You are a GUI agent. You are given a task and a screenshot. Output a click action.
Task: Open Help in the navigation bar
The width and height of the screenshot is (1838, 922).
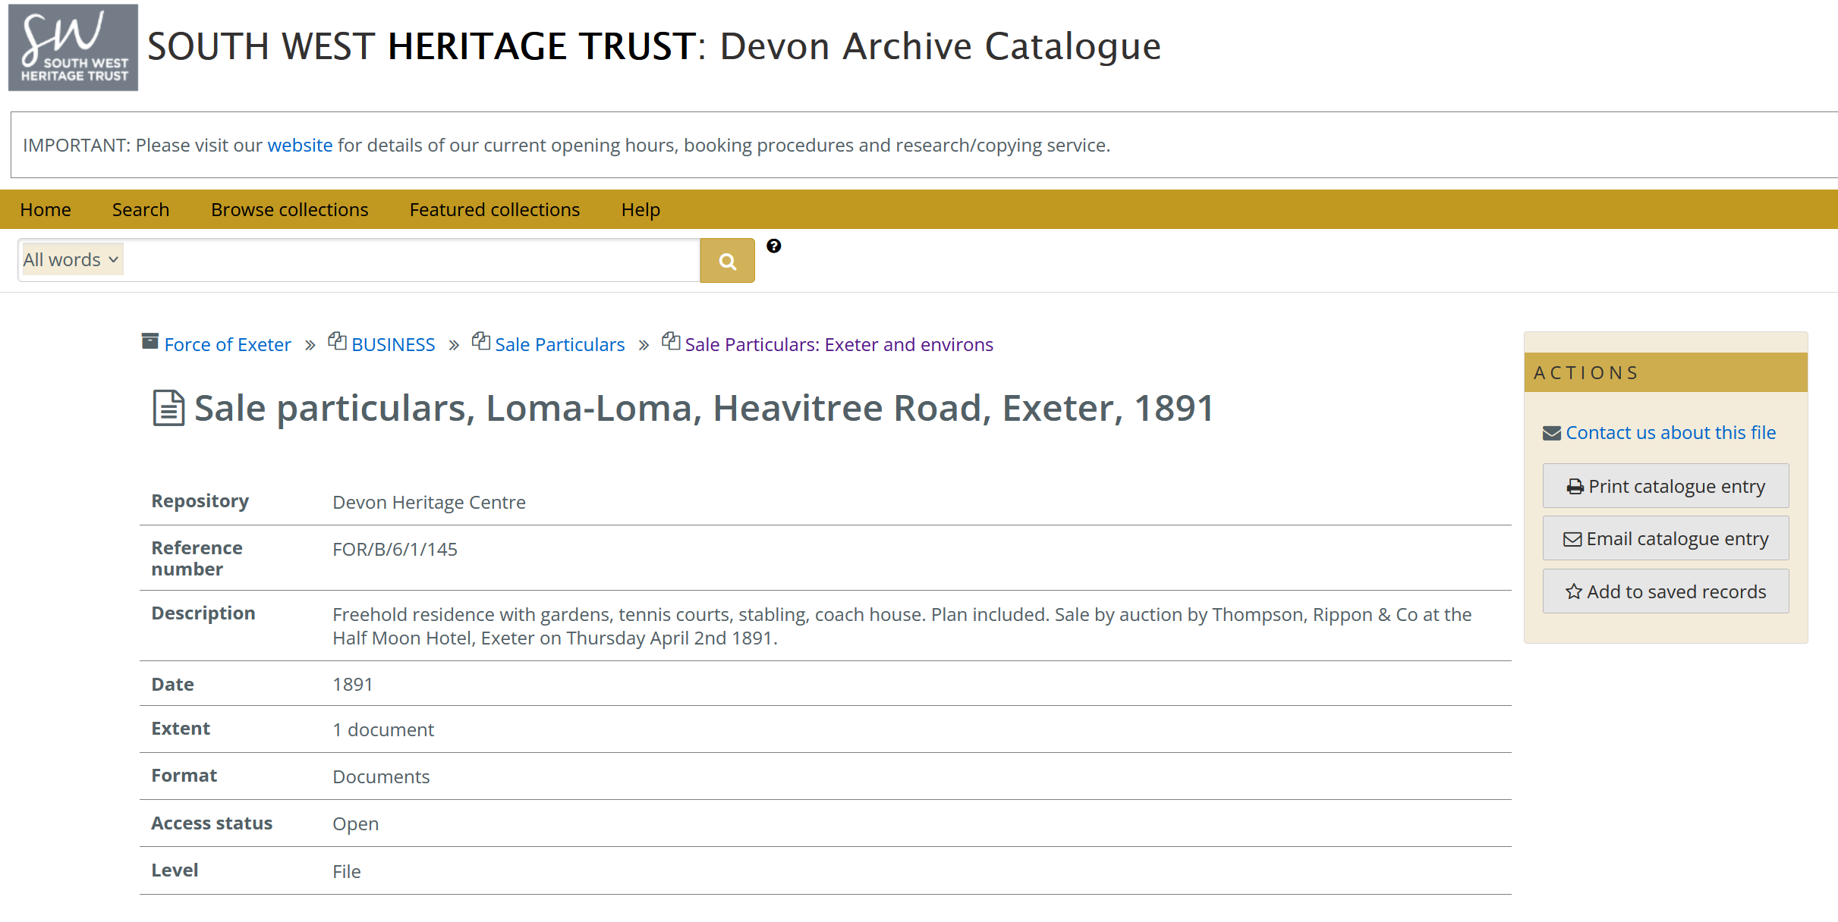(x=640, y=209)
